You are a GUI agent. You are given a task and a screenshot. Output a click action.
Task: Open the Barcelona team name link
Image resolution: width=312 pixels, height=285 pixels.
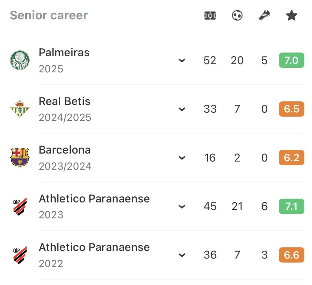tap(65, 150)
